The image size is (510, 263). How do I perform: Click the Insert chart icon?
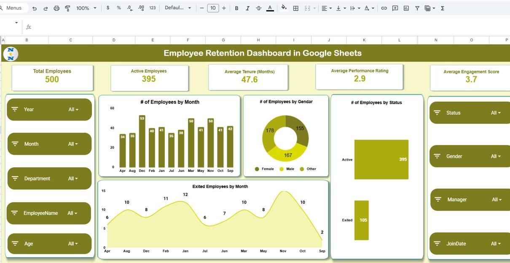coord(406,8)
